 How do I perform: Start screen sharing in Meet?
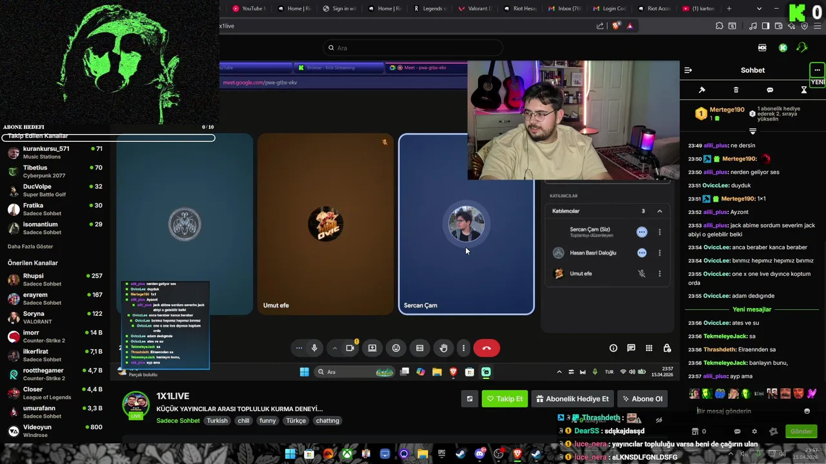[x=372, y=348]
